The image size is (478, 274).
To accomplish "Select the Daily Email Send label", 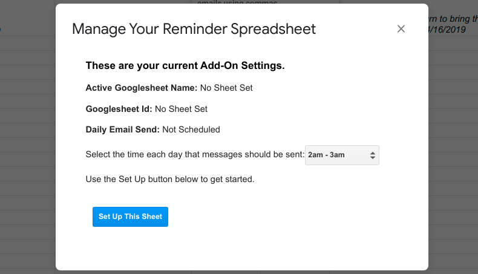I will click(123, 129).
